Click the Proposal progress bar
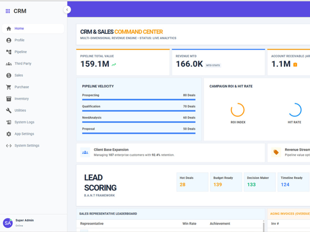Screen dimensions: 310x232 click(x=139, y=133)
